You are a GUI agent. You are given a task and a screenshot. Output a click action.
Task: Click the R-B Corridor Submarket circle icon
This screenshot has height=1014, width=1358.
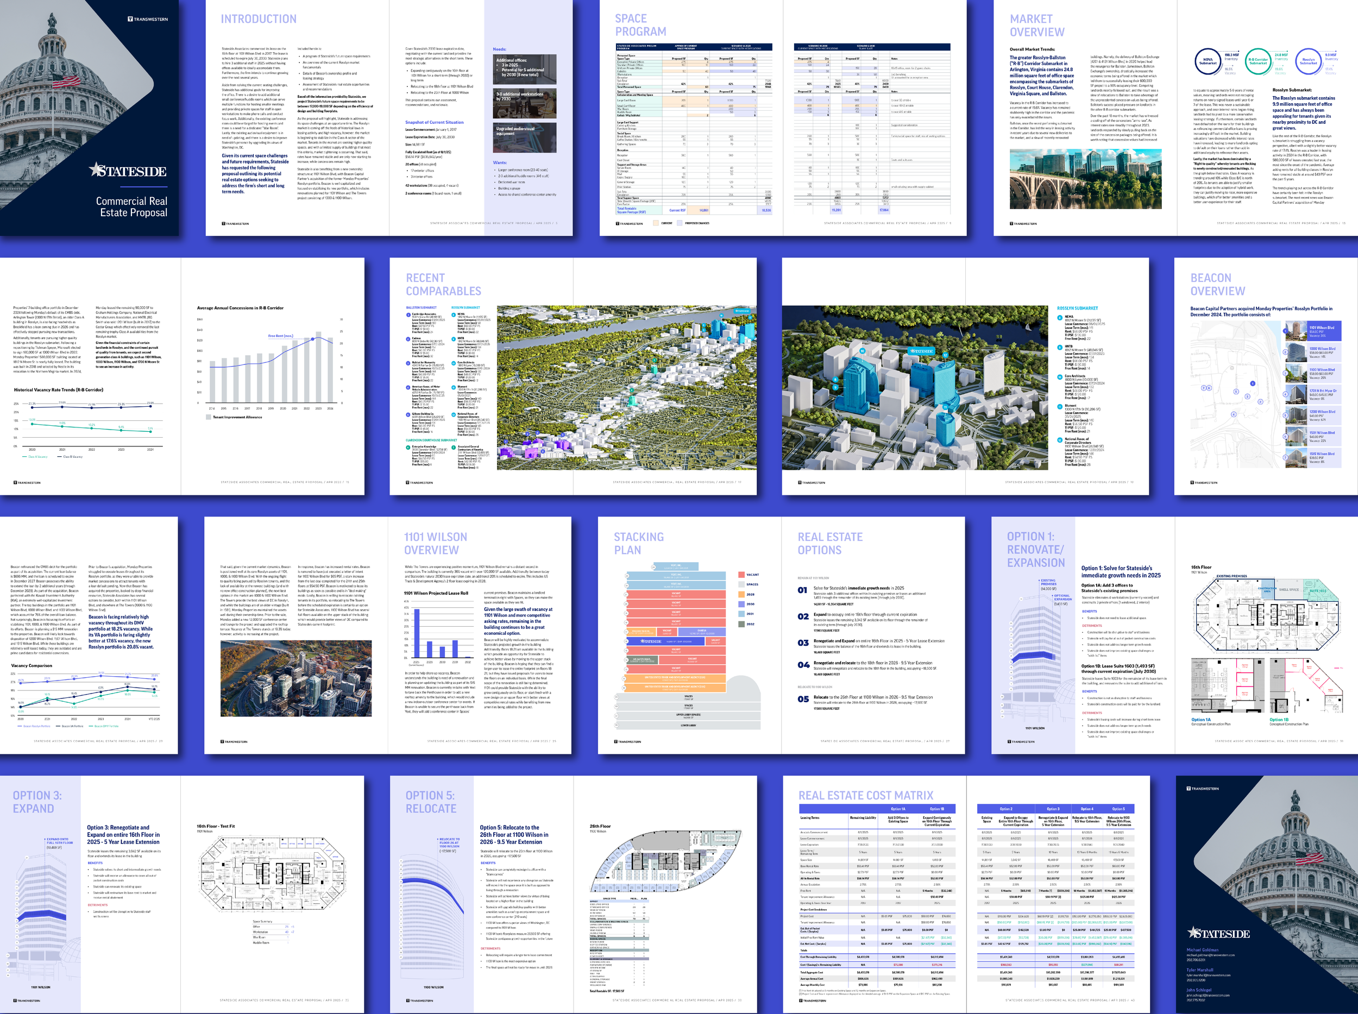pyautogui.click(x=1258, y=62)
